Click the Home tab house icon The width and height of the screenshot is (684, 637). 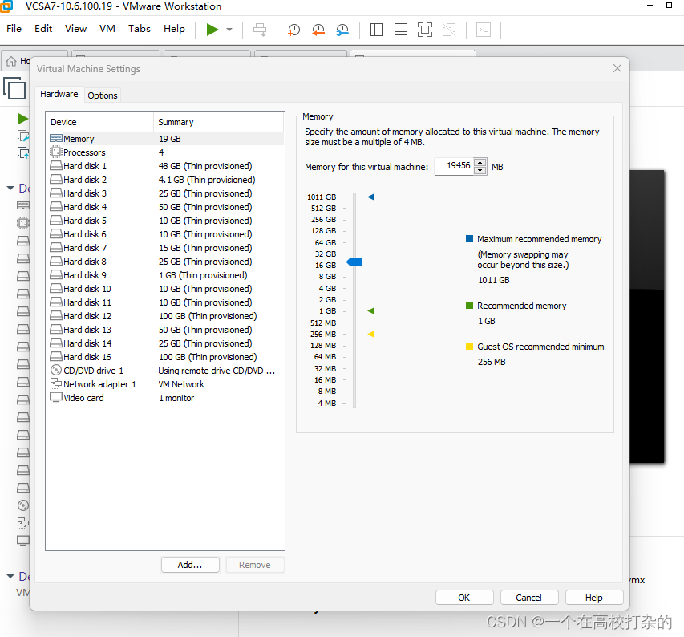(11, 61)
